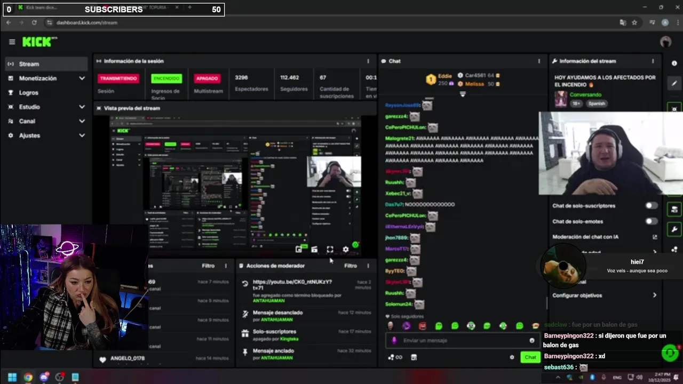Expand the Configurar objetivos option

(x=605, y=295)
